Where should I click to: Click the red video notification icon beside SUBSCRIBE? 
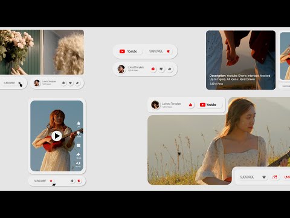point(275,177)
